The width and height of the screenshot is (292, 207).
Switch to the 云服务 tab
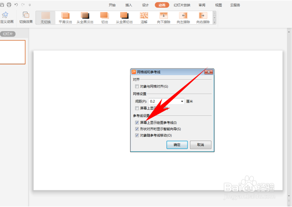[x=235, y=5]
